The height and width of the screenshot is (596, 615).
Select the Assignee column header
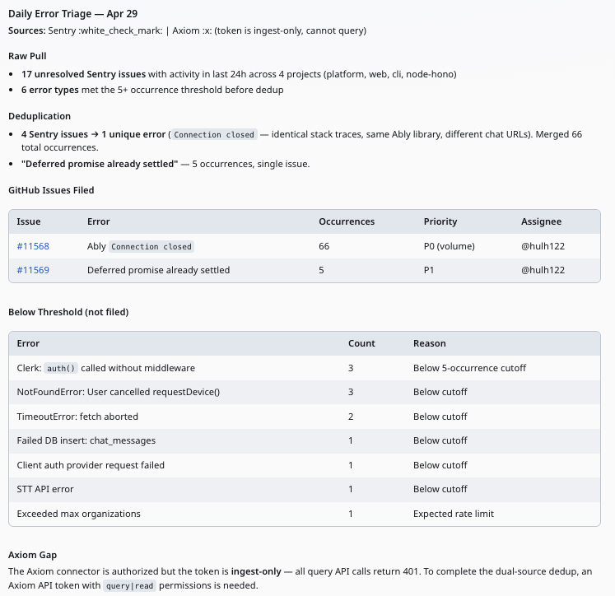click(541, 221)
